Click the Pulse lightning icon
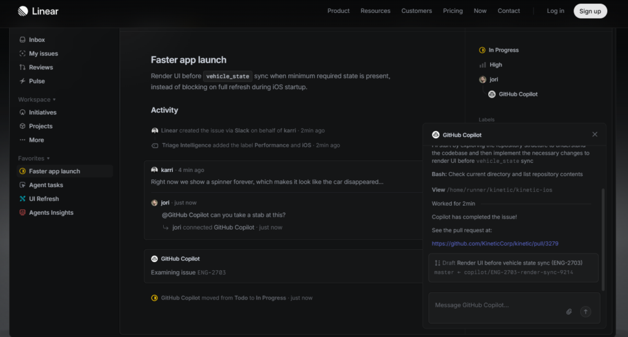The height and width of the screenshot is (337, 628). (23, 81)
